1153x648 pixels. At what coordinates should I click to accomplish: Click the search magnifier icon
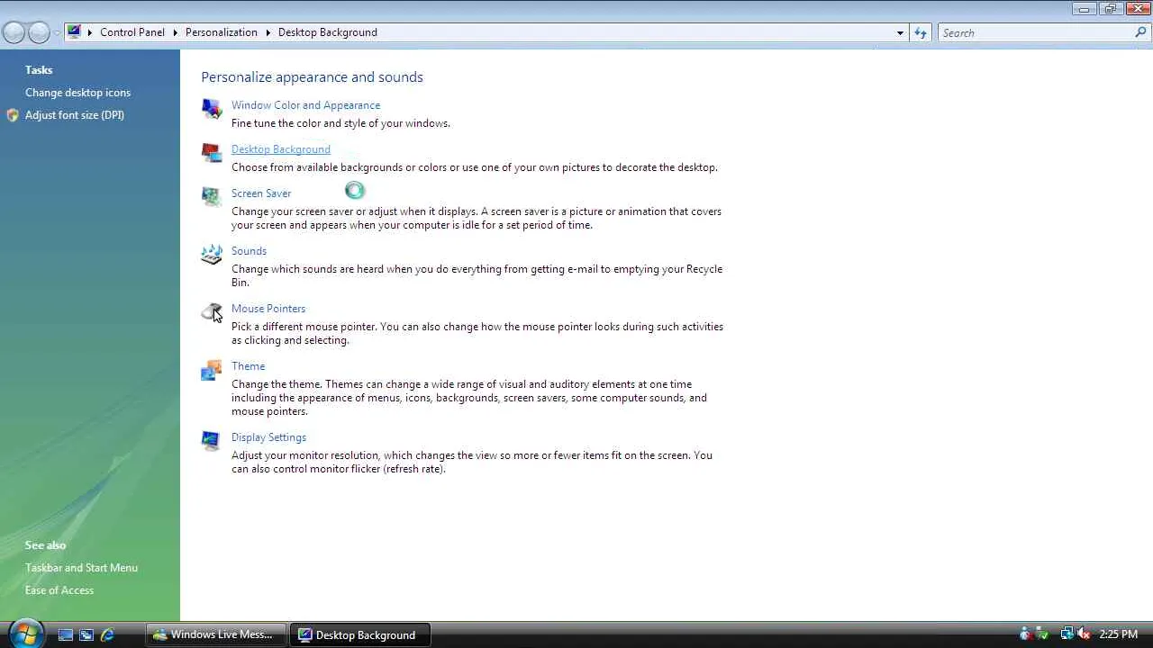(x=1140, y=32)
